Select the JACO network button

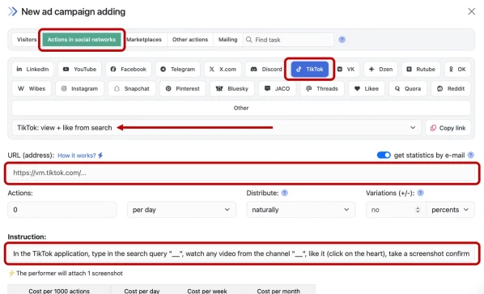pos(277,88)
